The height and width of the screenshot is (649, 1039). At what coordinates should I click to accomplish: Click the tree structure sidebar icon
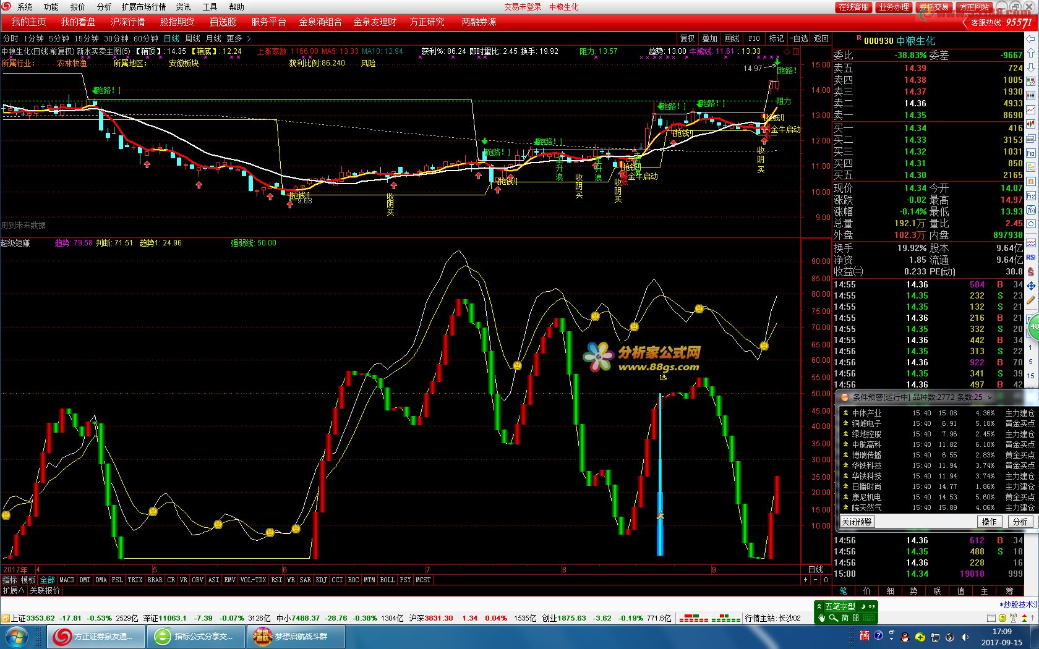1031,167
